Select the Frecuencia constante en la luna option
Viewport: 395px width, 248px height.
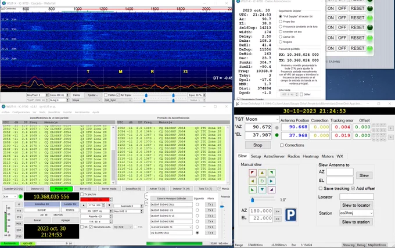point(281,27)
